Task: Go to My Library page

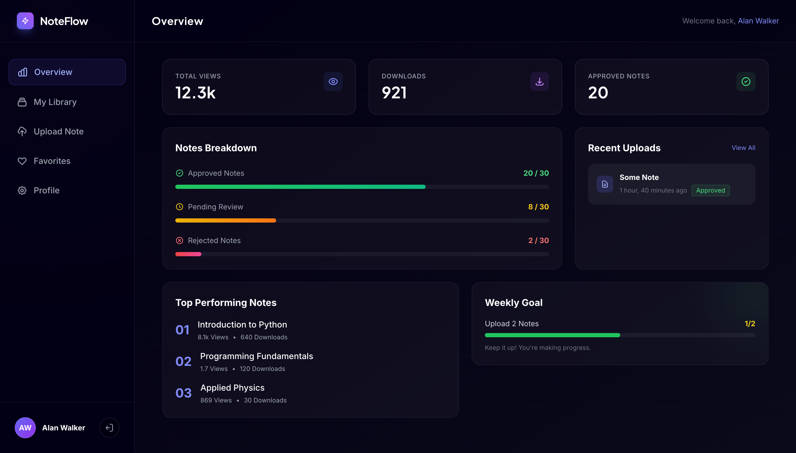Action: click(55, 102)
